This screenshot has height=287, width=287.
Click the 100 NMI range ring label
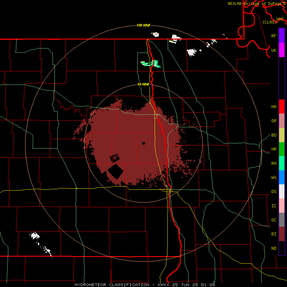point(143,25)
